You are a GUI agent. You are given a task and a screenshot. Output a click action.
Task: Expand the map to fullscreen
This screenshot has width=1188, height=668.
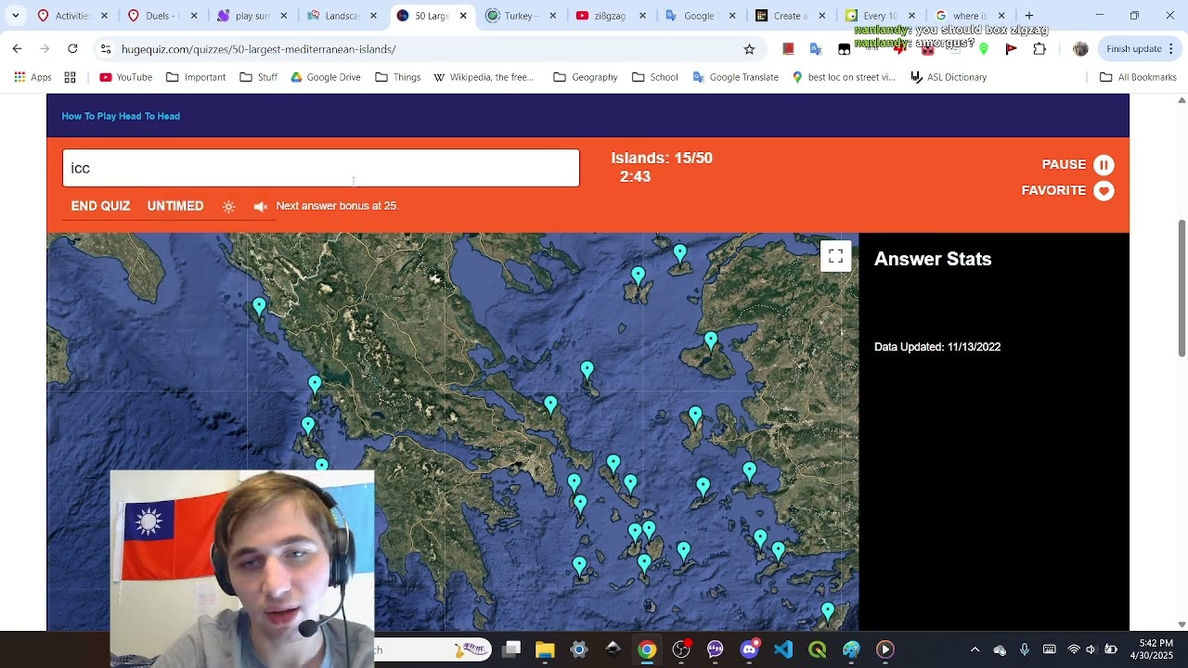tap(835, 256)
